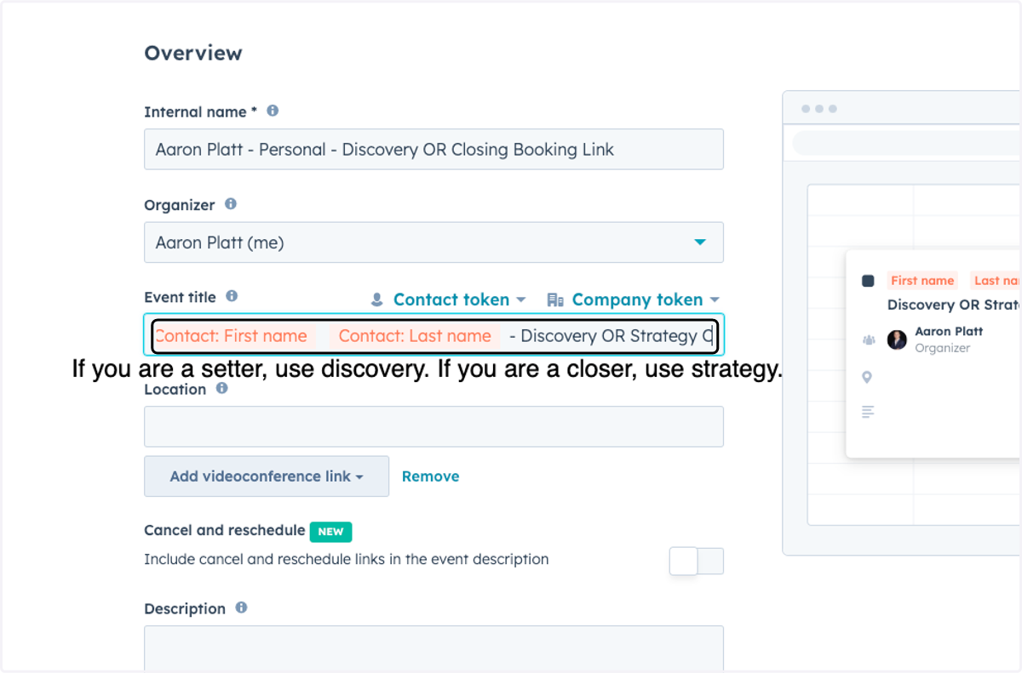Click the attendees icon in preview card

[869, 339]
